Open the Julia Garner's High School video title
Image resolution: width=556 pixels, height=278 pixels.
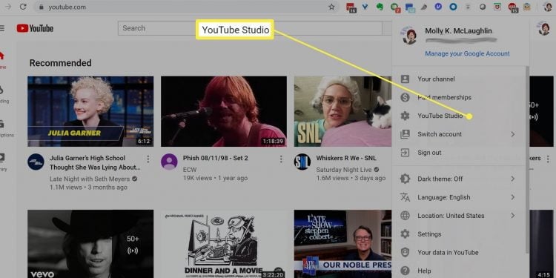click(x=95, y=162)
